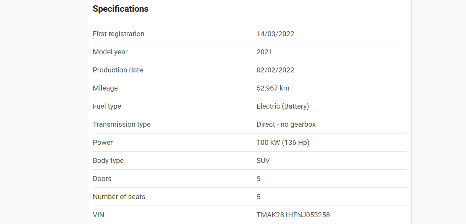The width and height of the screenshot is (466, 224).
Task: Click the 2021 model year value
Action: [x=264, y=52]
